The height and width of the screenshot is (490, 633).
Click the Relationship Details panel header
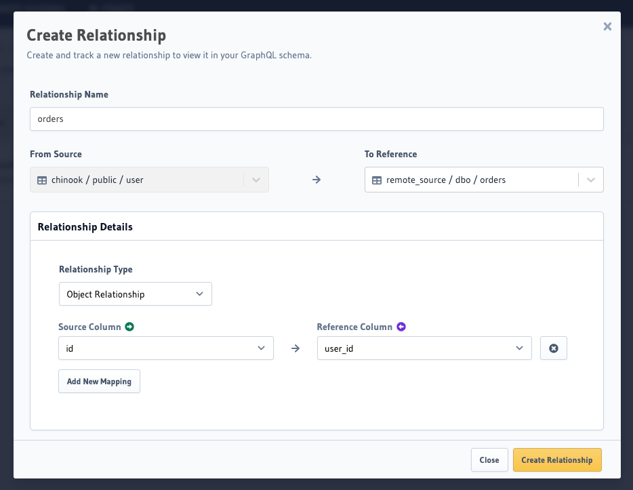point(85,226)
